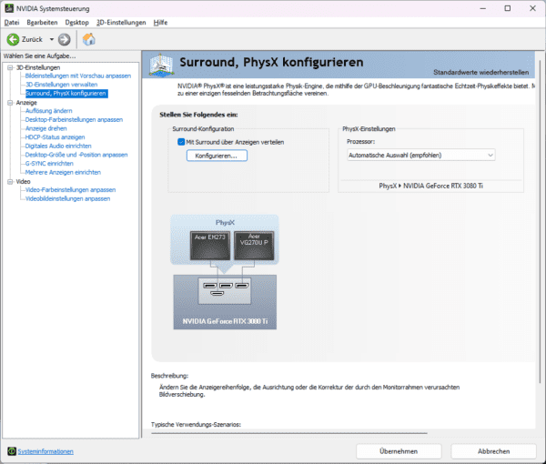
Task: Minimize the NVIDIA Systemsteuerung window
Action: pos(482,8)
